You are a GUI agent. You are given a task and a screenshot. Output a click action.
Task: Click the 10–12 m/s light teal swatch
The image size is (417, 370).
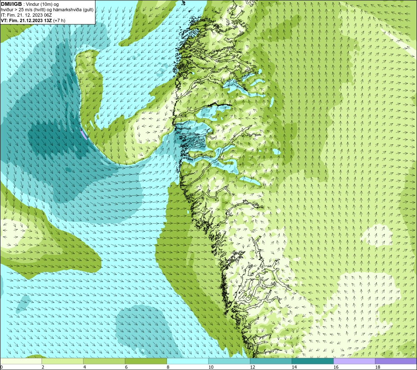click(229, 361)
